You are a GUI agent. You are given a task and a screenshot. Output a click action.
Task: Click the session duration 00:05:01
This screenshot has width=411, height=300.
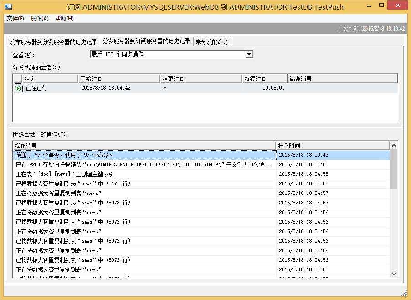point(273,88)
